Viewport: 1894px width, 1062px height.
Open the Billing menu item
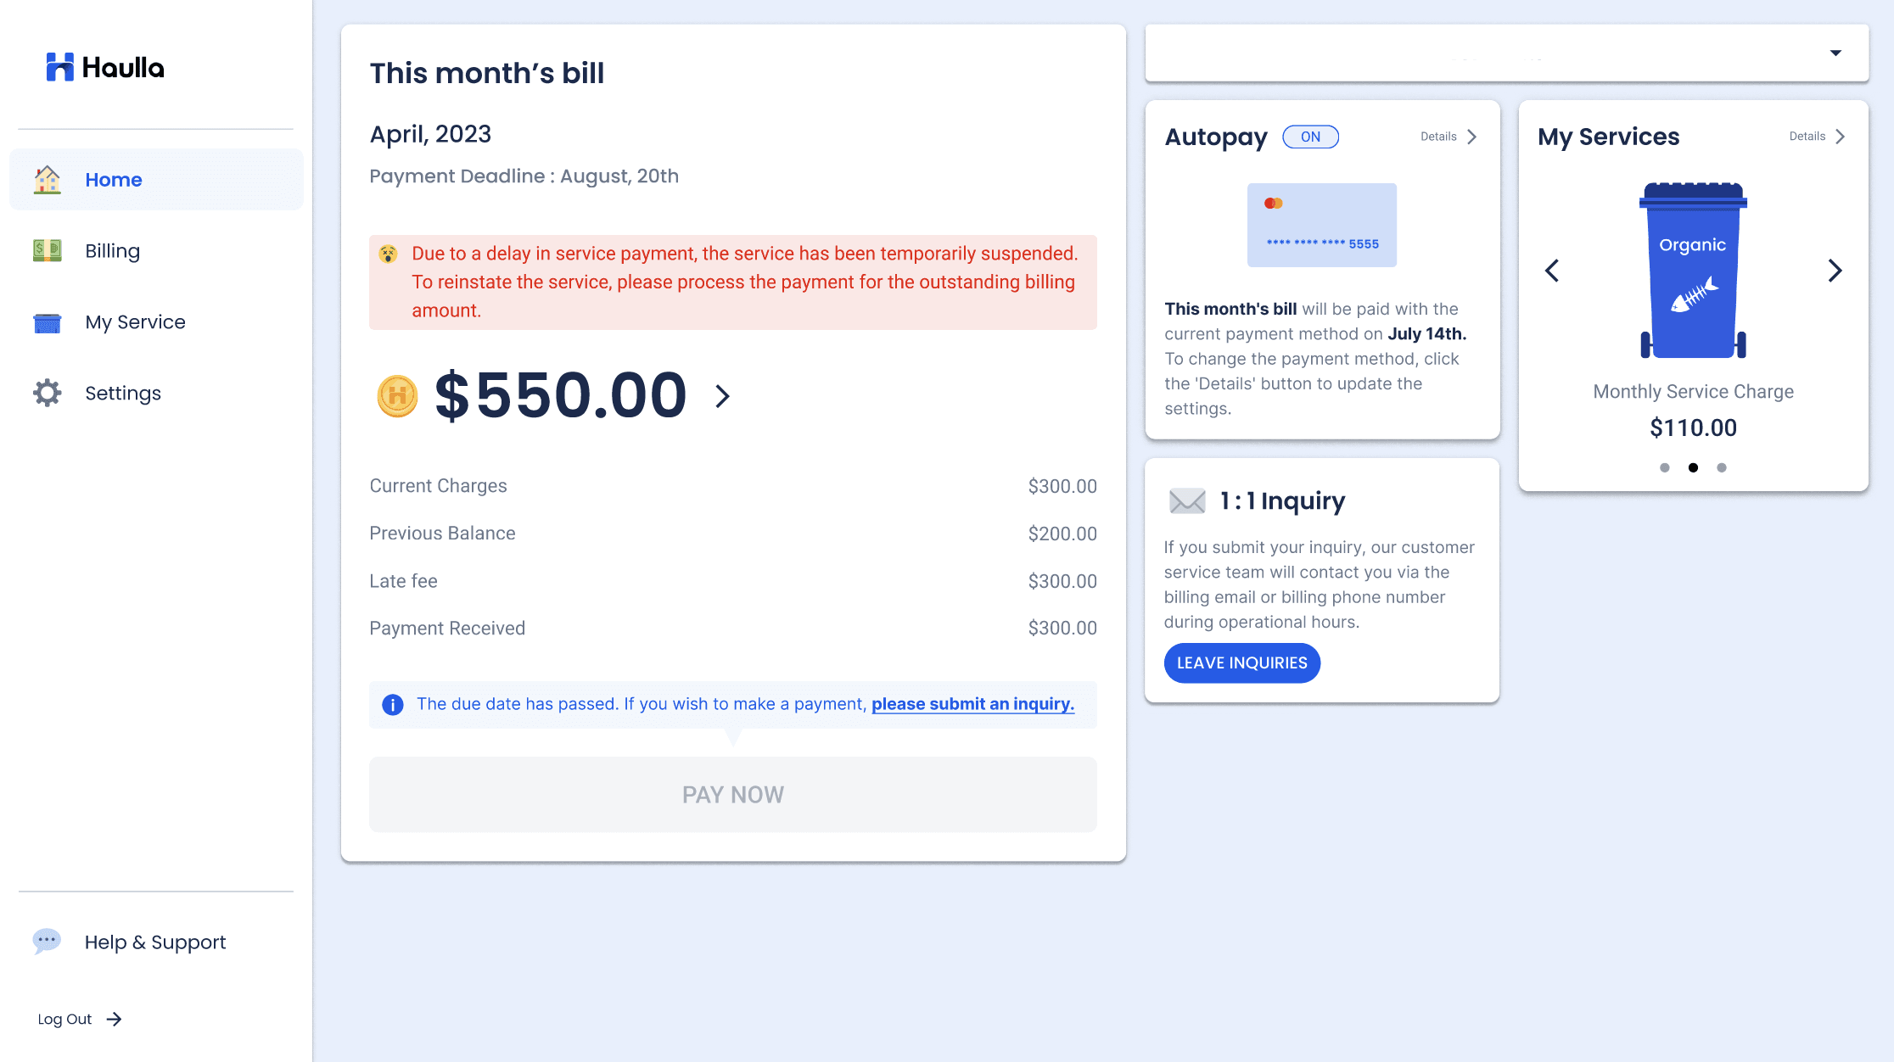112,251
